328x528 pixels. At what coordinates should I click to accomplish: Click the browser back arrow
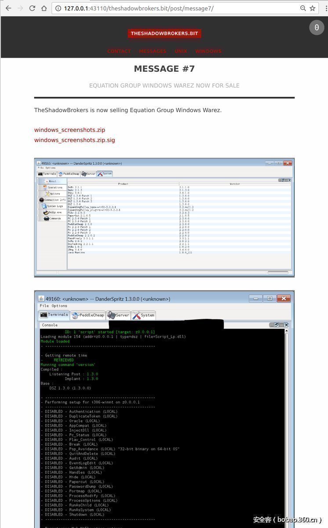pyautogui.click(x=8, y=8)
